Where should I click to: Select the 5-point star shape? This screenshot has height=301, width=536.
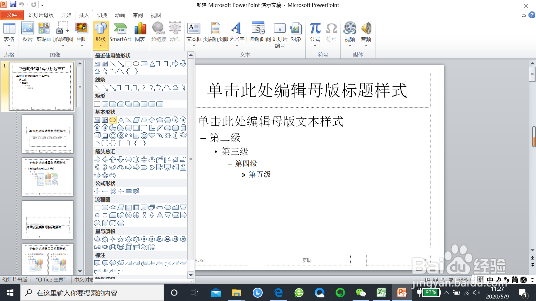(121, 239)
